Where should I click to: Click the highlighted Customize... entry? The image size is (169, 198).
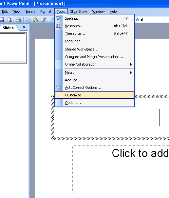94,95
